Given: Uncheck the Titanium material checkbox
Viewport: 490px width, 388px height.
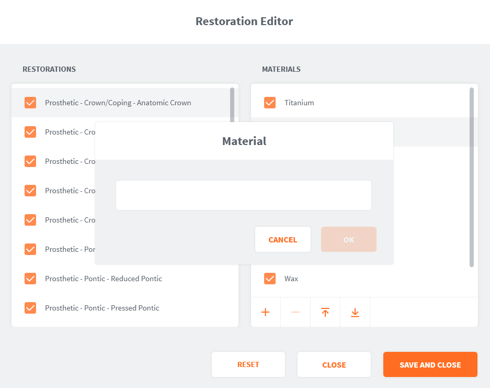Looking at the screenshot, I should tap(270, 103).
